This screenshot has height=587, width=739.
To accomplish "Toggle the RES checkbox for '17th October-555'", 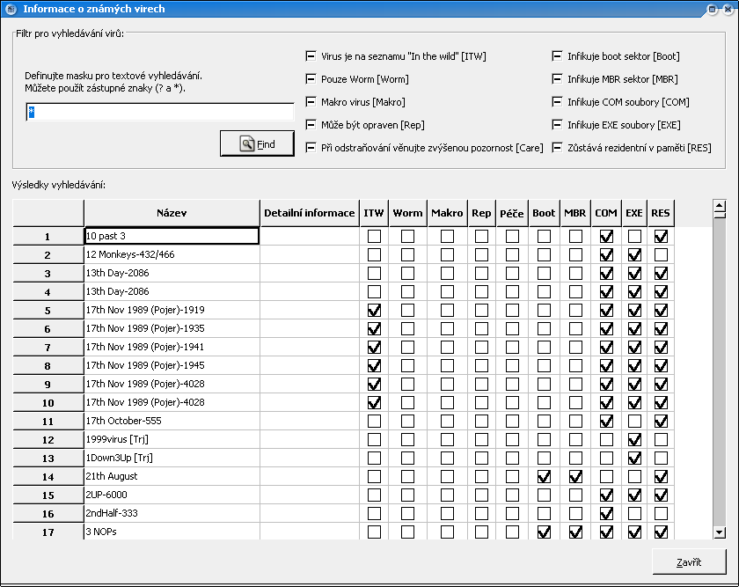I will [661, 421].
